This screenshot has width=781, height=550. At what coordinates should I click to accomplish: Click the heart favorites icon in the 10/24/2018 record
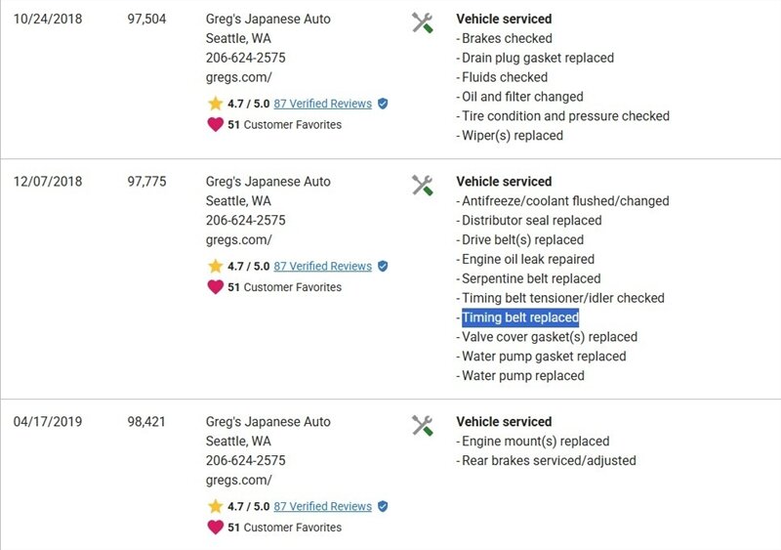coord(215,124)
